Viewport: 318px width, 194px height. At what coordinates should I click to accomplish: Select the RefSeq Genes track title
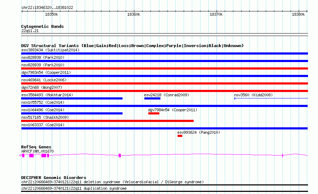tap(36, 147)
